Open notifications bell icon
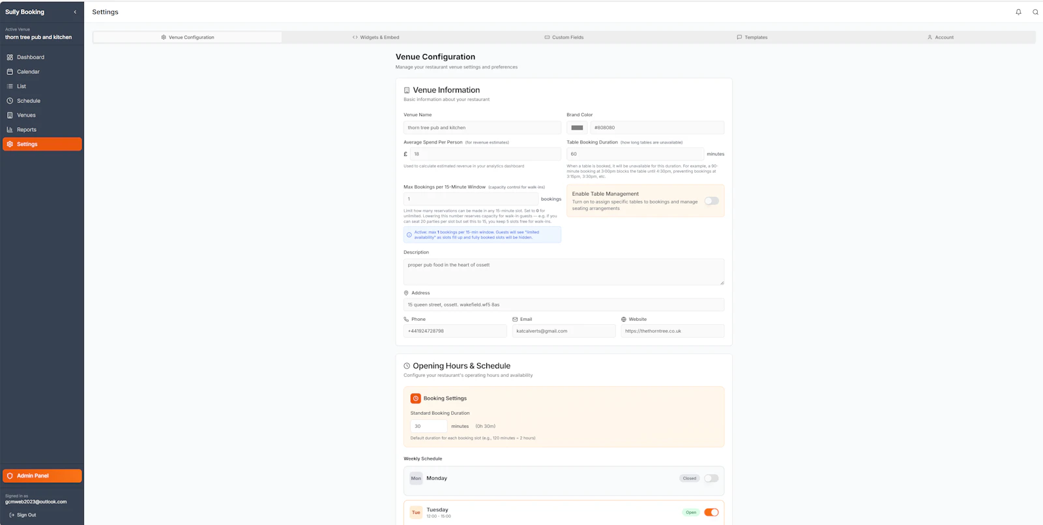Screen dimensions: 1043x525 pos(1018,12)
